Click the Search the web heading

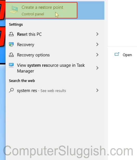tap(22, 81)
